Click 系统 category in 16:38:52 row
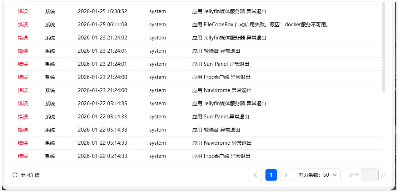The width and height of the screenshot is (398, 192). click(50, 11)
